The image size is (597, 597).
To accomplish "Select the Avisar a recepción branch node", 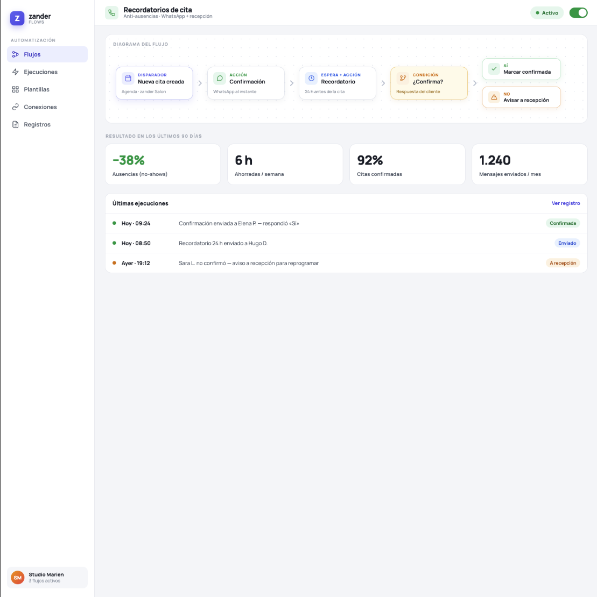I will click(x=521, y=97).
